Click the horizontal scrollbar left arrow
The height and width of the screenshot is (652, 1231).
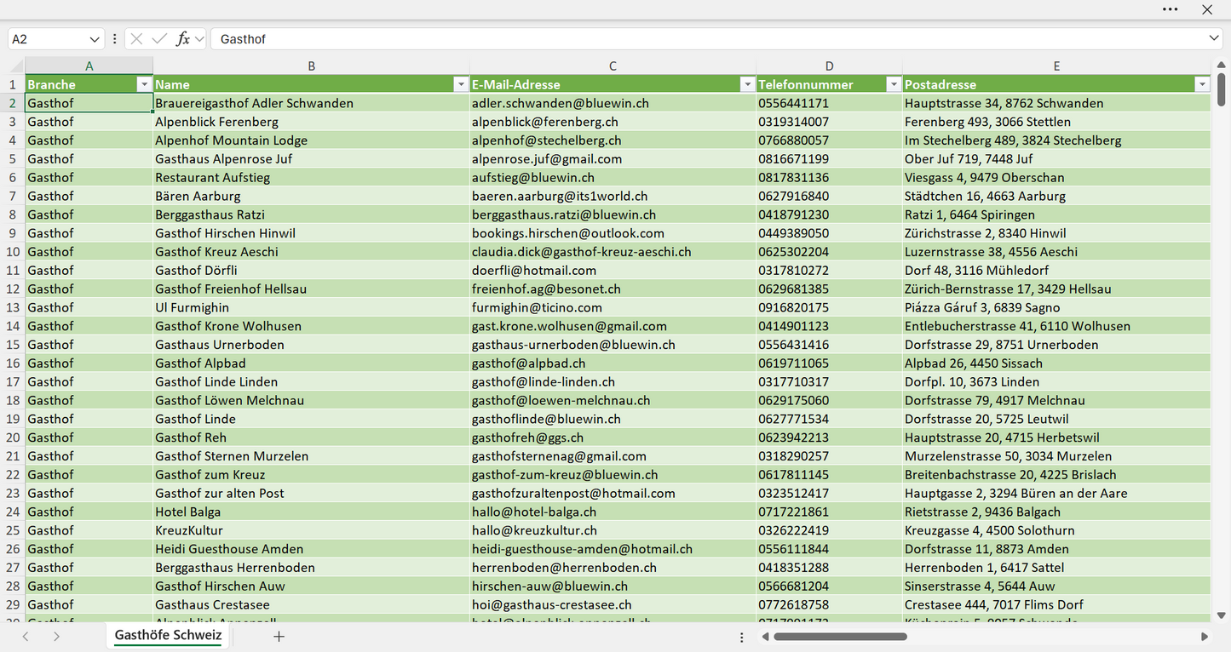pos(766,637)
